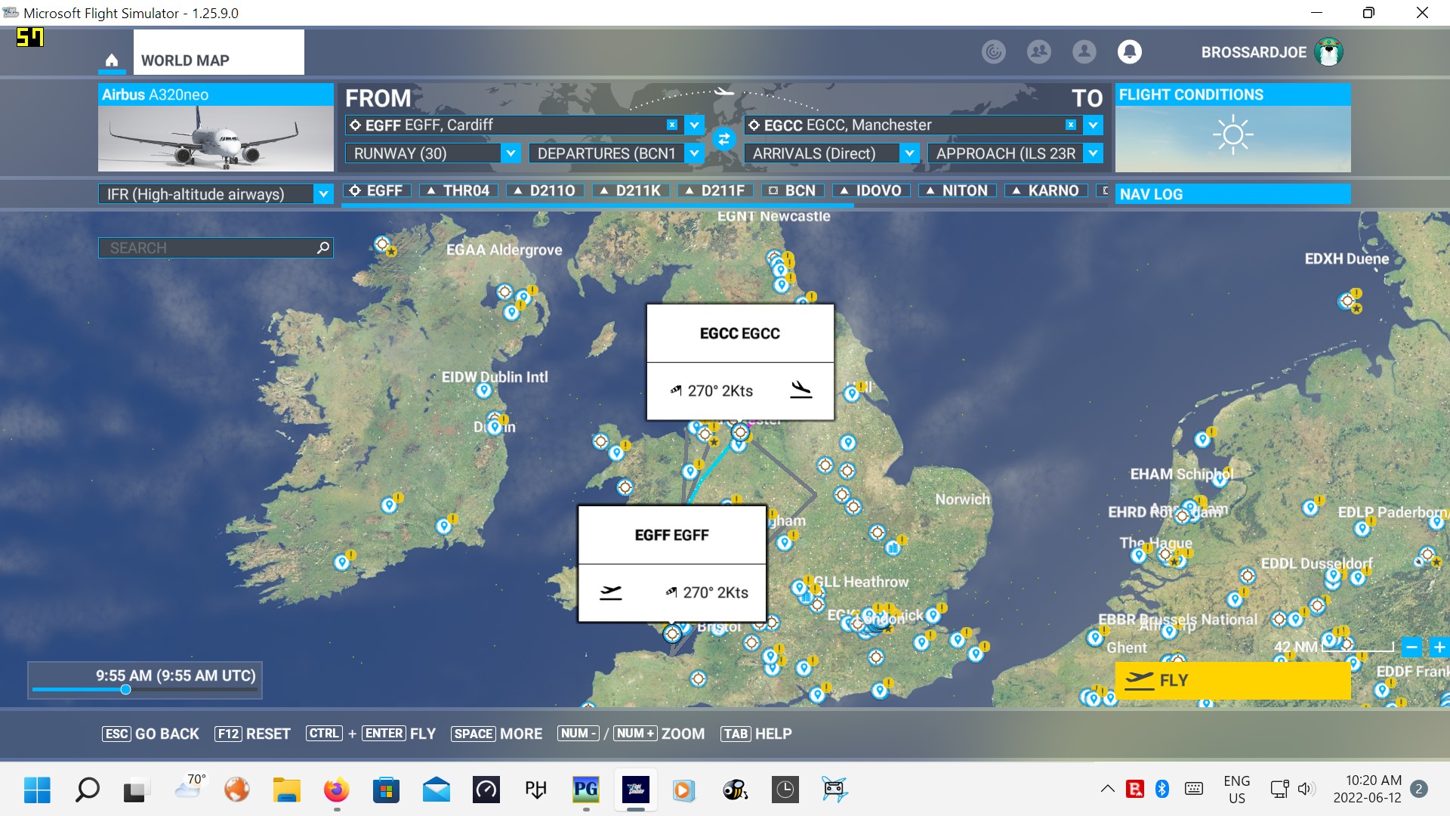Clear the EGFF Cardiff departure field

tap(671, 125)
